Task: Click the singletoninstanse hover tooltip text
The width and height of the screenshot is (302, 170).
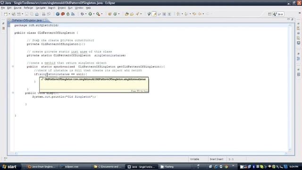Action: click(x=95, y=79)
